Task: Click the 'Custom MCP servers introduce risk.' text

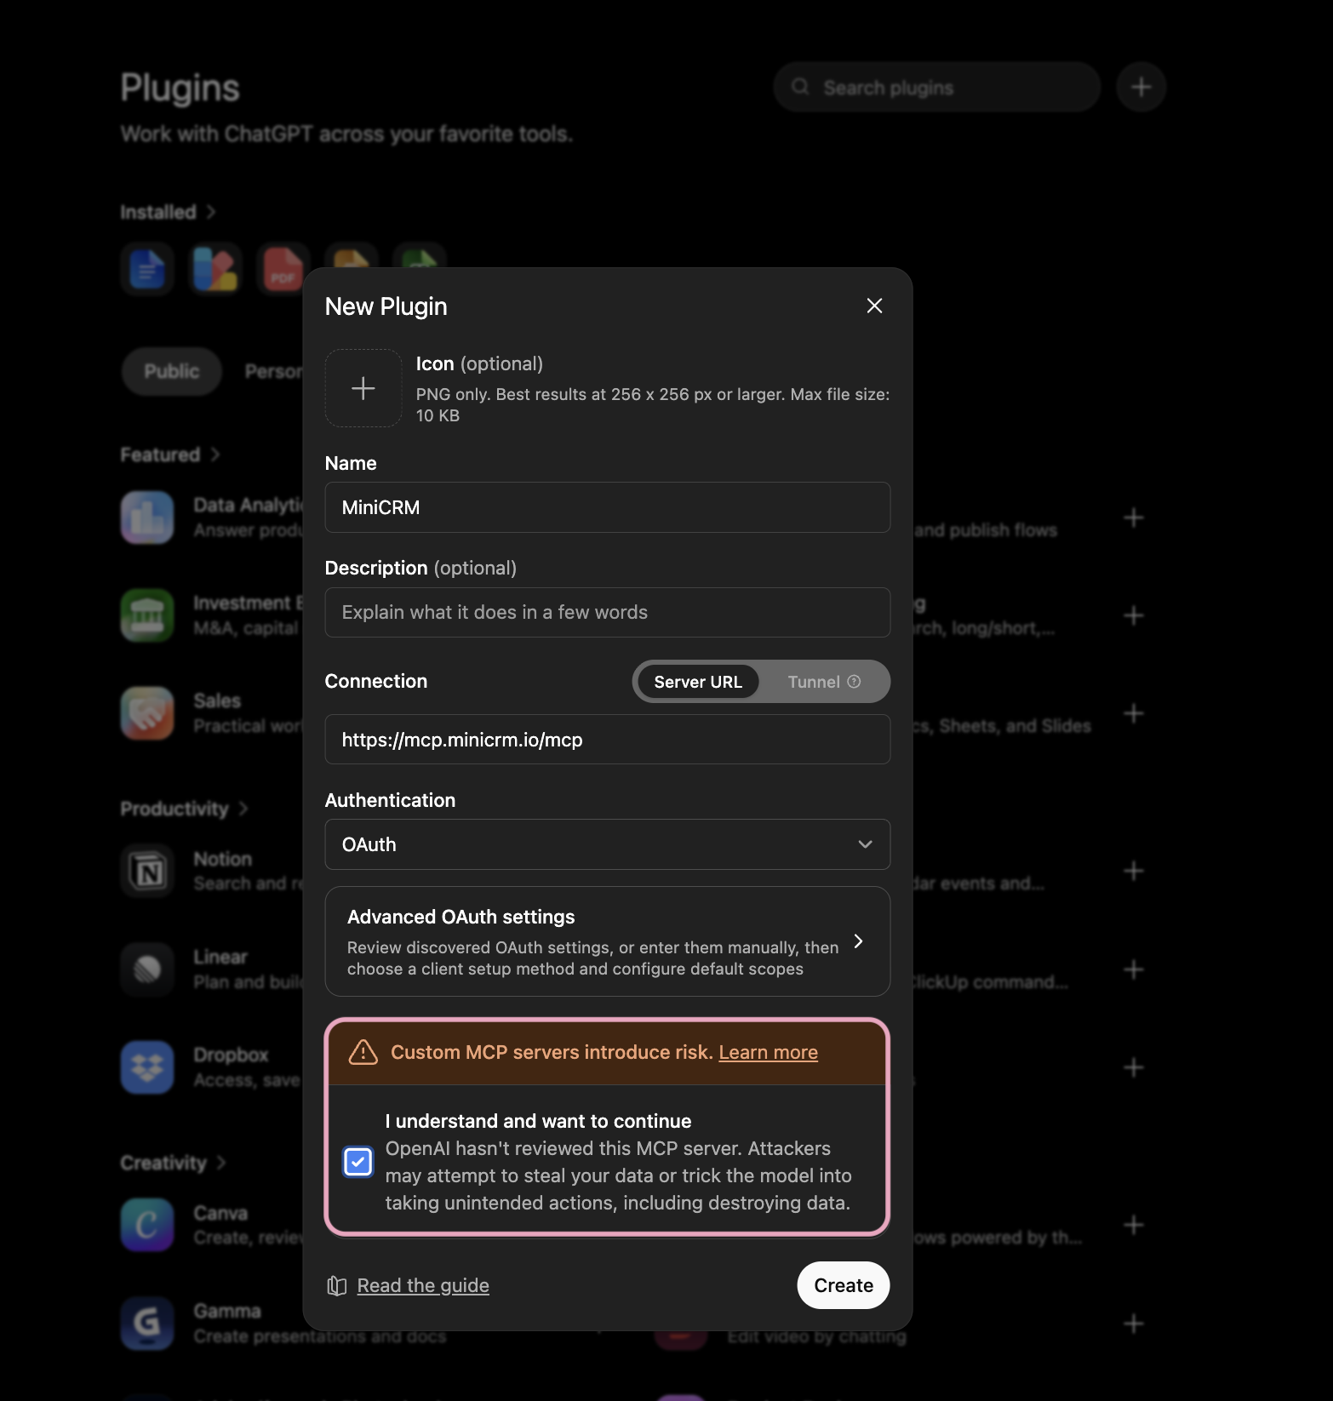Action: [x=552, y=1052]
